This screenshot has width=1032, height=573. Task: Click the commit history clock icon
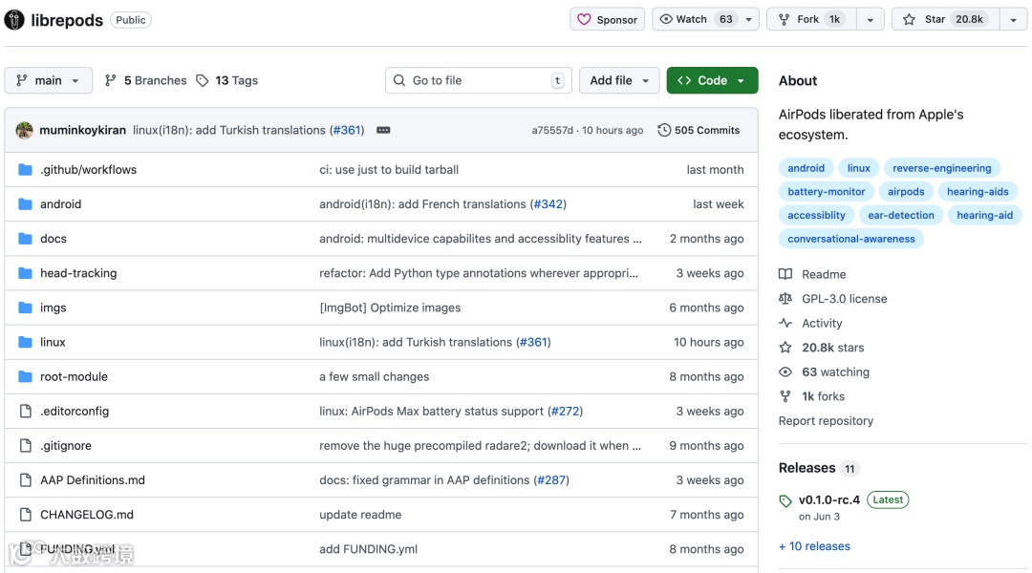coord(664,130)
